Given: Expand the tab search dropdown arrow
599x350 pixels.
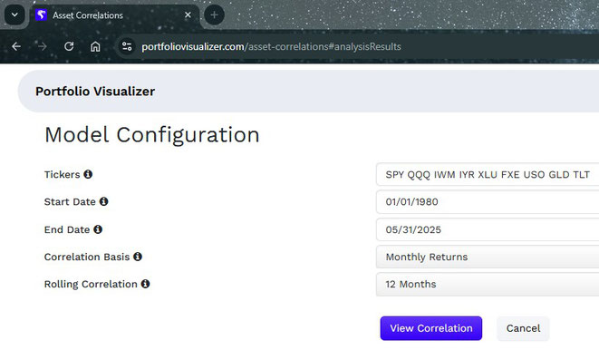Looking at the screenshot, I should [14, 15].
